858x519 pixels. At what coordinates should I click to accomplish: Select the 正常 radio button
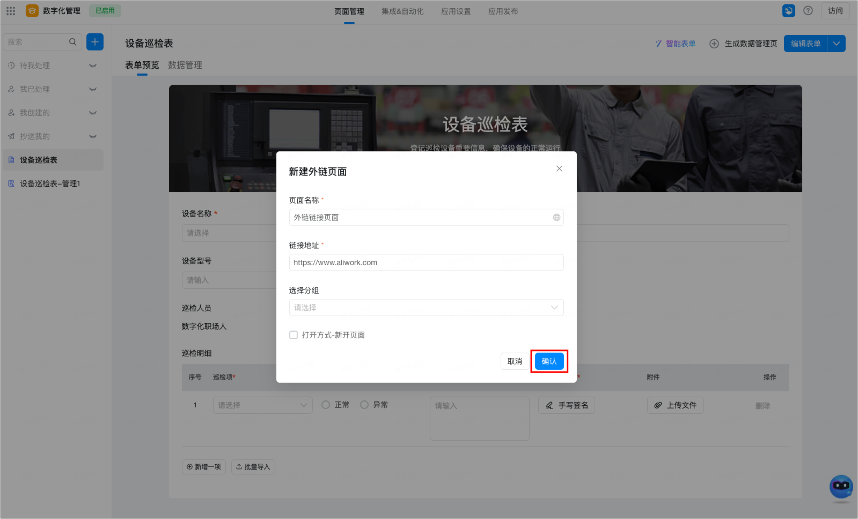coord(326,405)
